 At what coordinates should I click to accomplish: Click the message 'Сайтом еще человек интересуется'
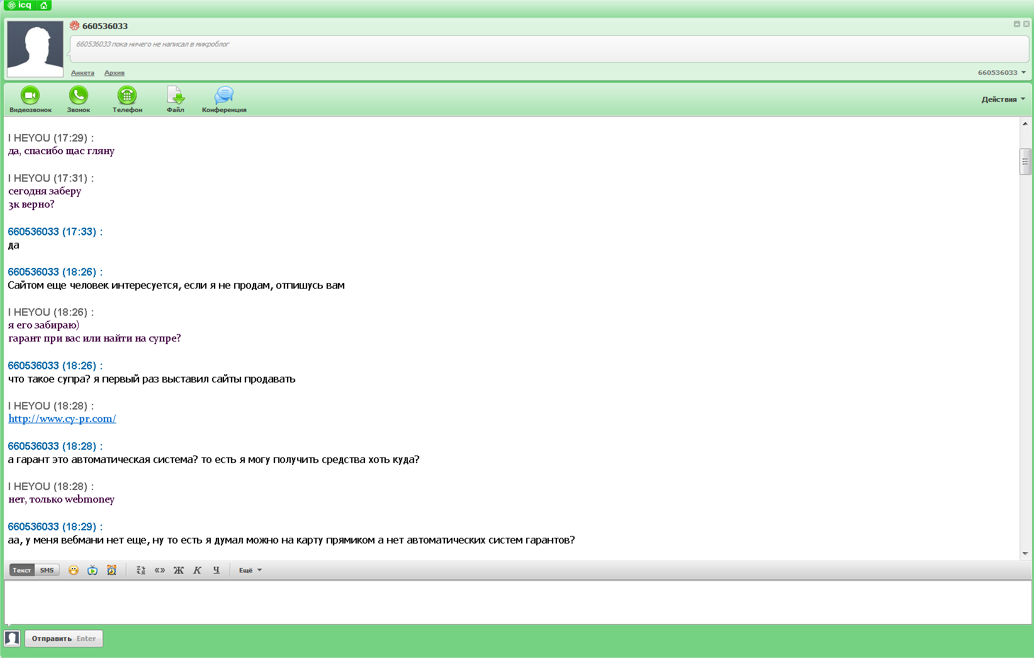click(176, 286)
